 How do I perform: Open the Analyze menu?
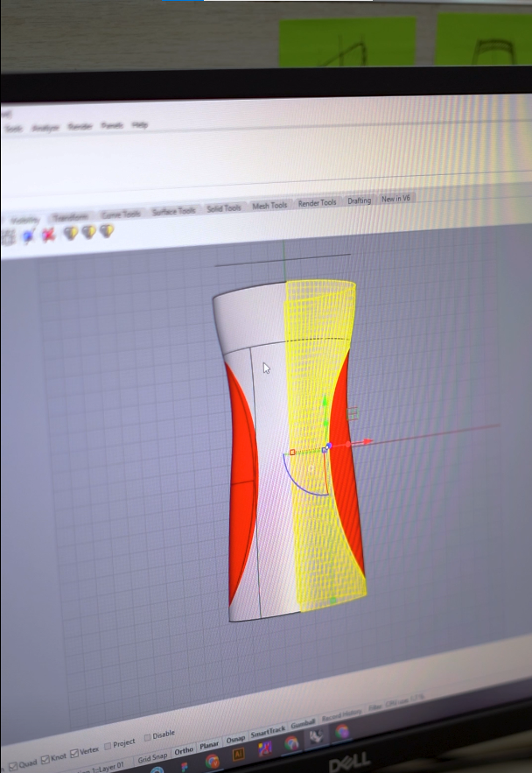45,128
